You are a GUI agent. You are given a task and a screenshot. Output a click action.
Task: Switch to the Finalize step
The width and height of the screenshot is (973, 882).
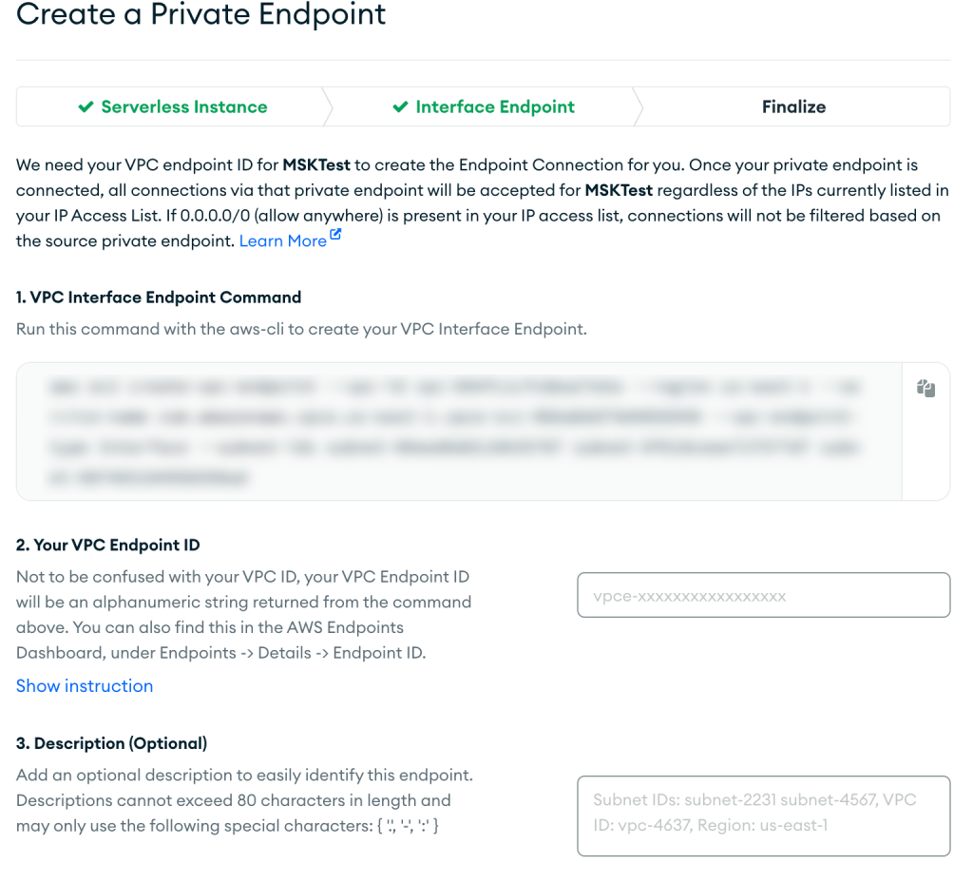(x=793, y=106)
